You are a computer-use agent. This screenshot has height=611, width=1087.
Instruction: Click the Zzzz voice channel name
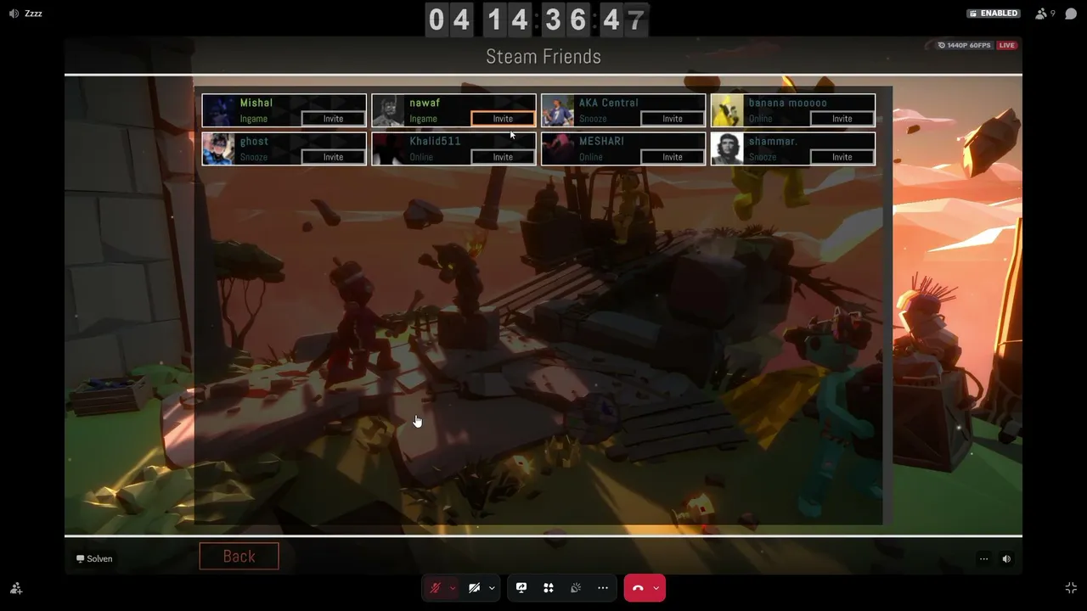[x=33, y=14]
